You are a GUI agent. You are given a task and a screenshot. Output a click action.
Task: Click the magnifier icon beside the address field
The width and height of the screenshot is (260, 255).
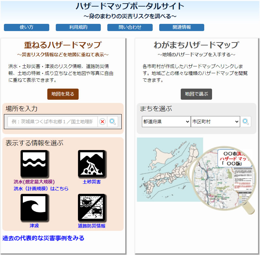click(113, 122)
